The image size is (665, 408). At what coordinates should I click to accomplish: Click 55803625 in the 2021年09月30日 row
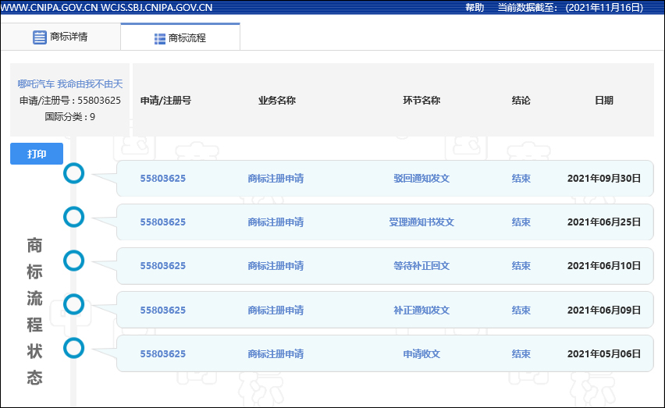(163, 179)
